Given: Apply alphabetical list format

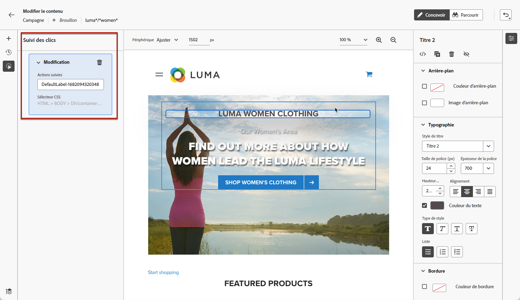Looking at the screenshot, I should coord(457,252).
